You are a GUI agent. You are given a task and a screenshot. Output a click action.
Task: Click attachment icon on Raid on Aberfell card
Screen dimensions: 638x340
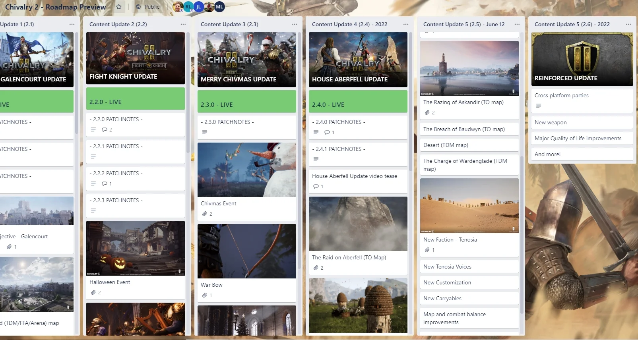tap(316, 268)
